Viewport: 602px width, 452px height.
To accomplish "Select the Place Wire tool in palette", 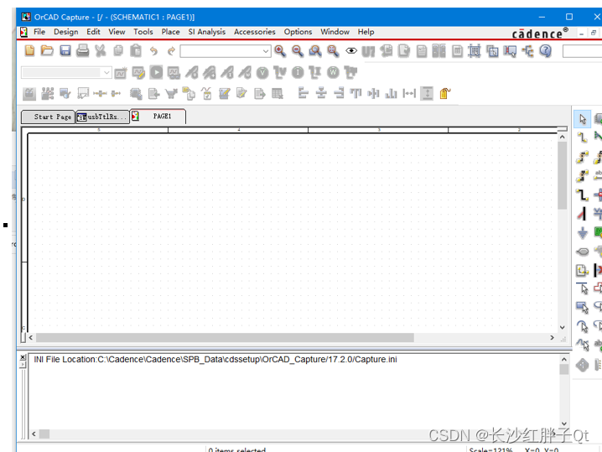I will click(x=583, y=137).
